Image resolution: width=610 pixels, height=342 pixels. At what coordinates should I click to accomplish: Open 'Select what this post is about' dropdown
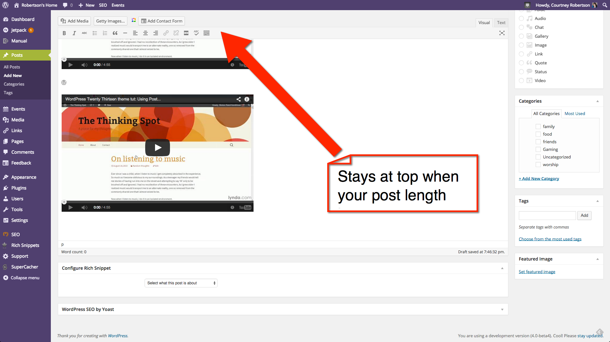point(181,283)
